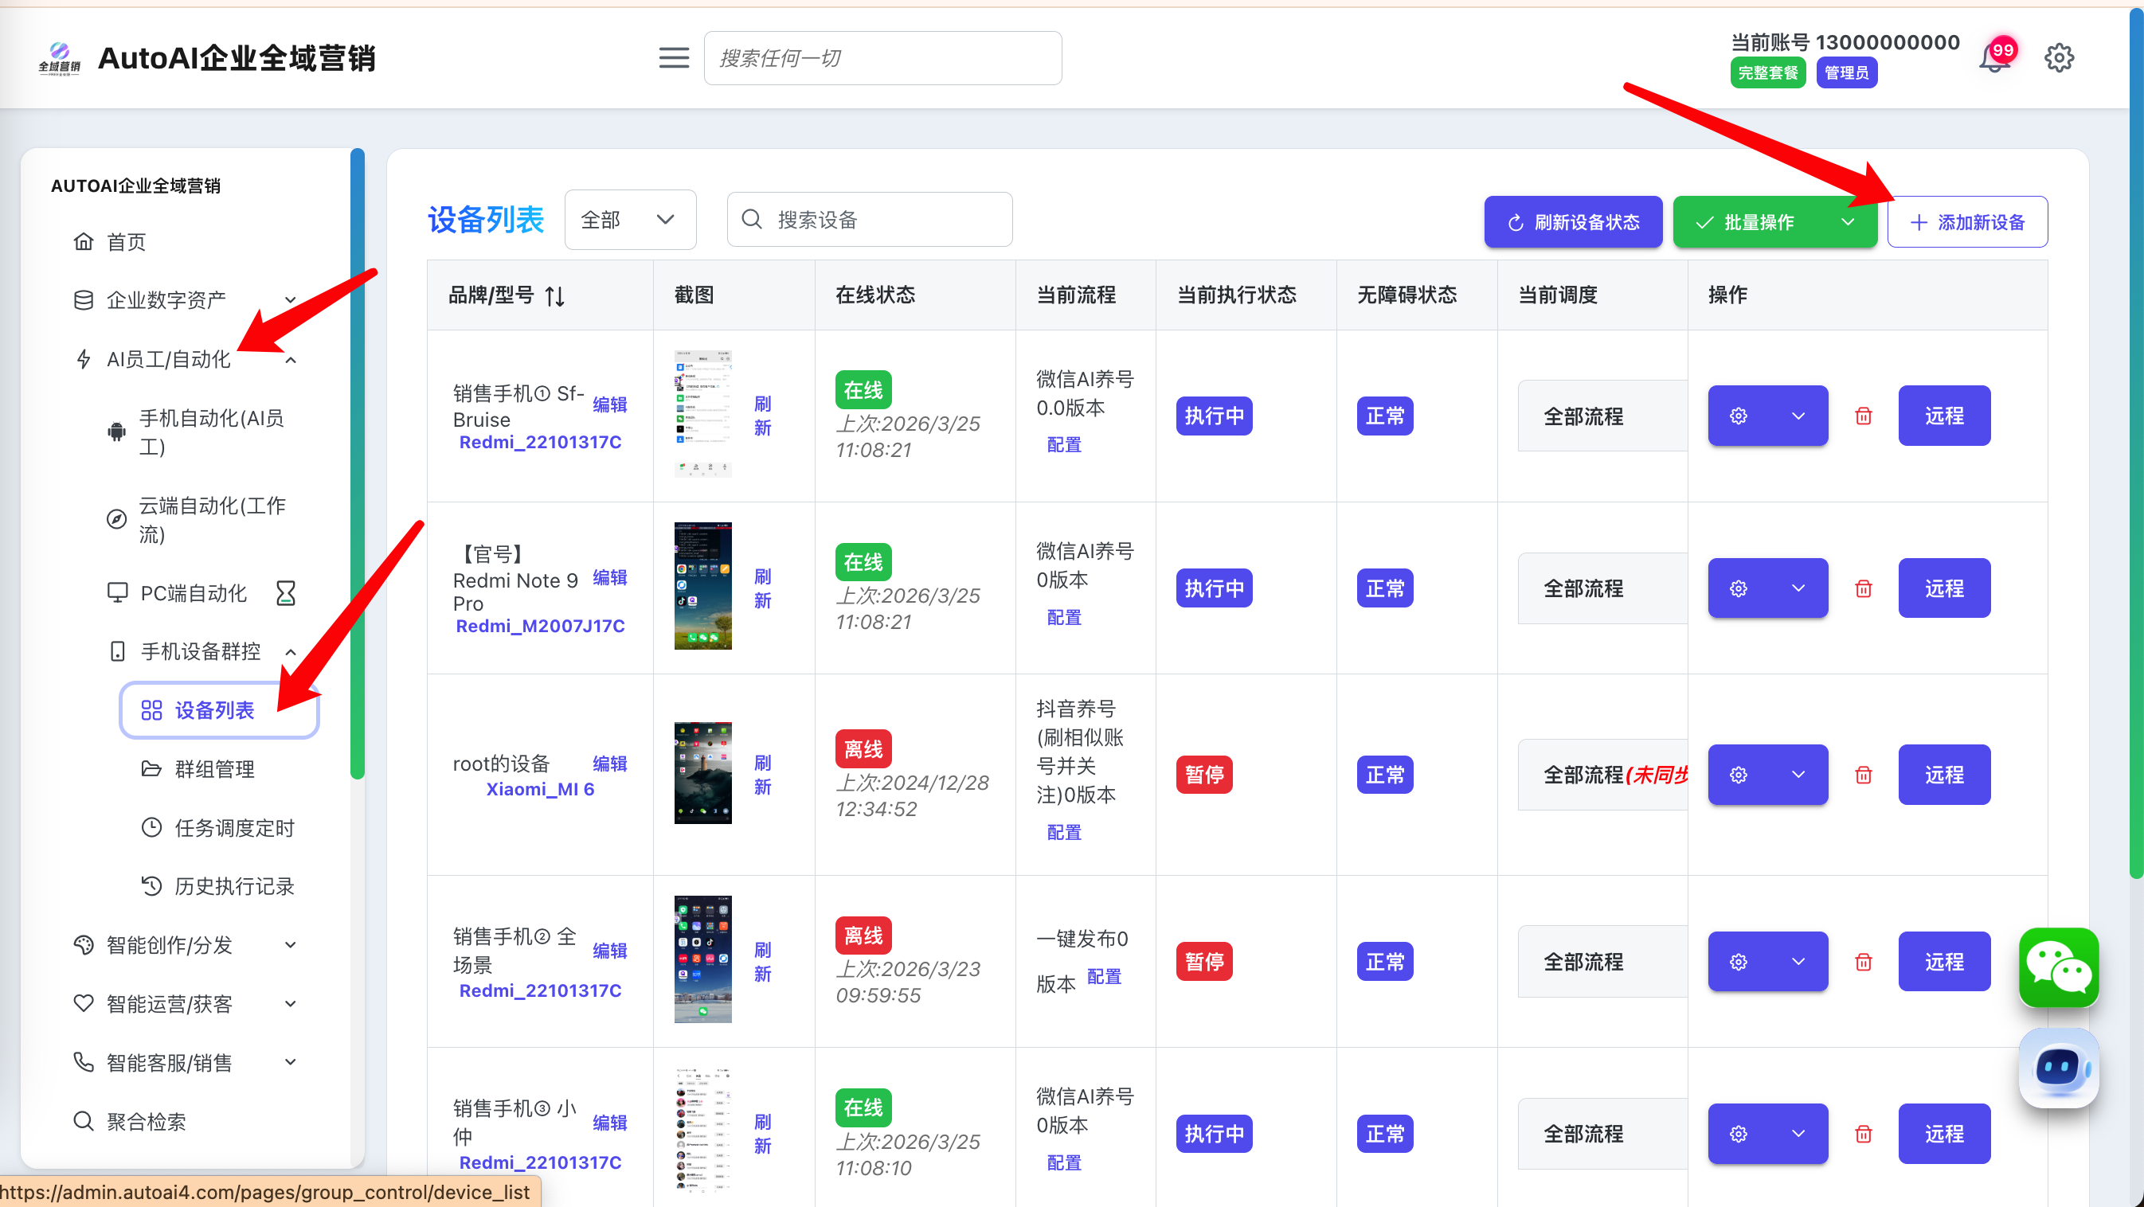This screenshot has width=2144, height=1207.
Task: Open the root的设备 screenshot thumbnail
Action: tap(702, 773)
